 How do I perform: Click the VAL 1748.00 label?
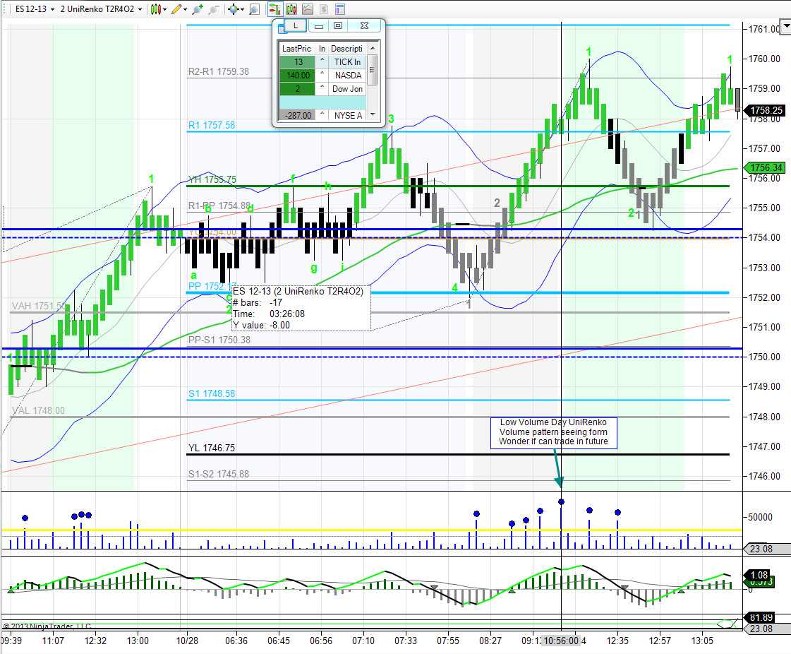point(38,410)
